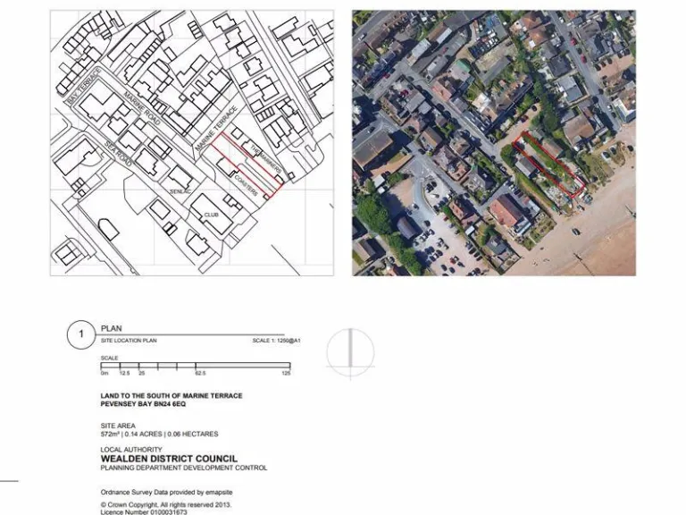Click the circled number 1 plan marker

79,335
